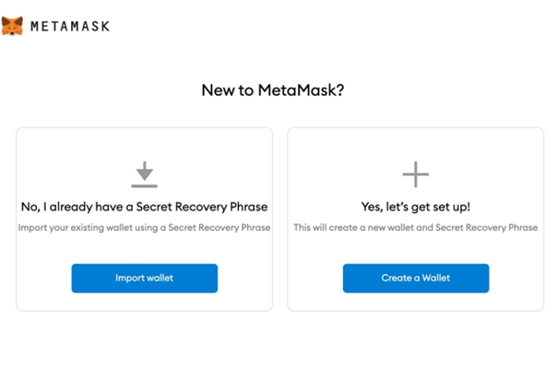Click the Create a Wallet button
Viewport: 558px width, 372px height.
point(416,278)
